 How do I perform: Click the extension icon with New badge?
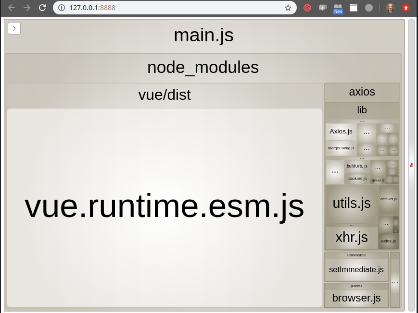click(x=338, y=8)
